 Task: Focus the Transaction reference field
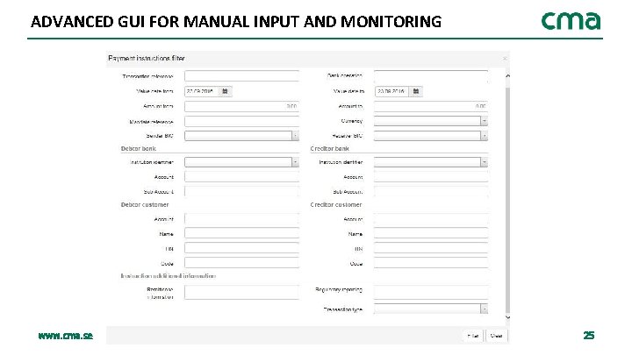[242, 76]
